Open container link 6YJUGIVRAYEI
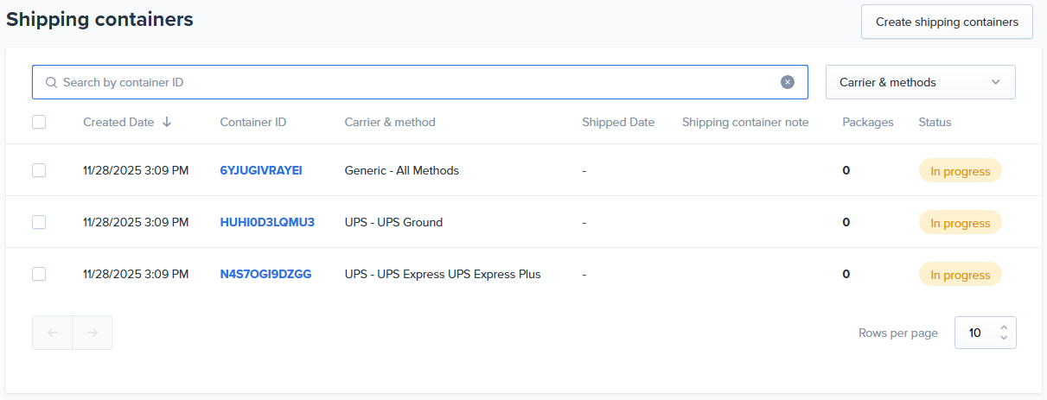The image size is (1047, 400). click(x=261, y=171)
